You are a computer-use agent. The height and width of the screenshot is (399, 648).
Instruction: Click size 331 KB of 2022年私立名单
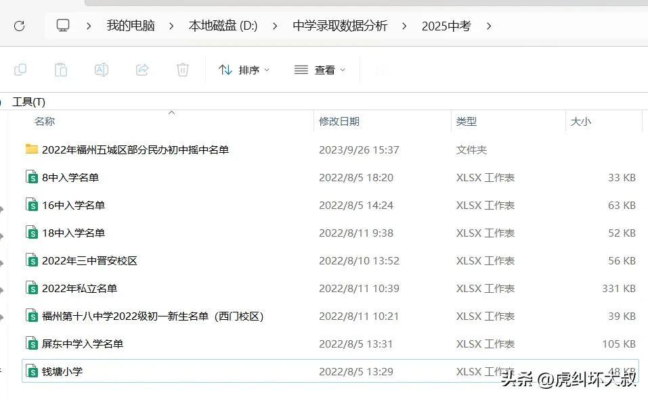(619, 288)
